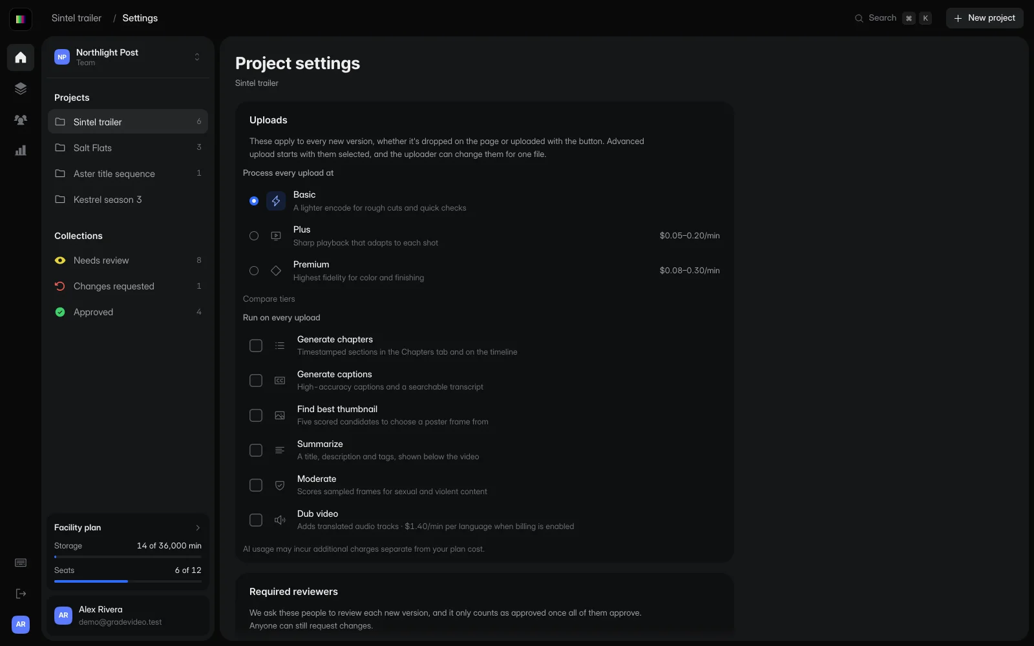Click the Generate chapters list icon
1034x646 pixels.
280,346
